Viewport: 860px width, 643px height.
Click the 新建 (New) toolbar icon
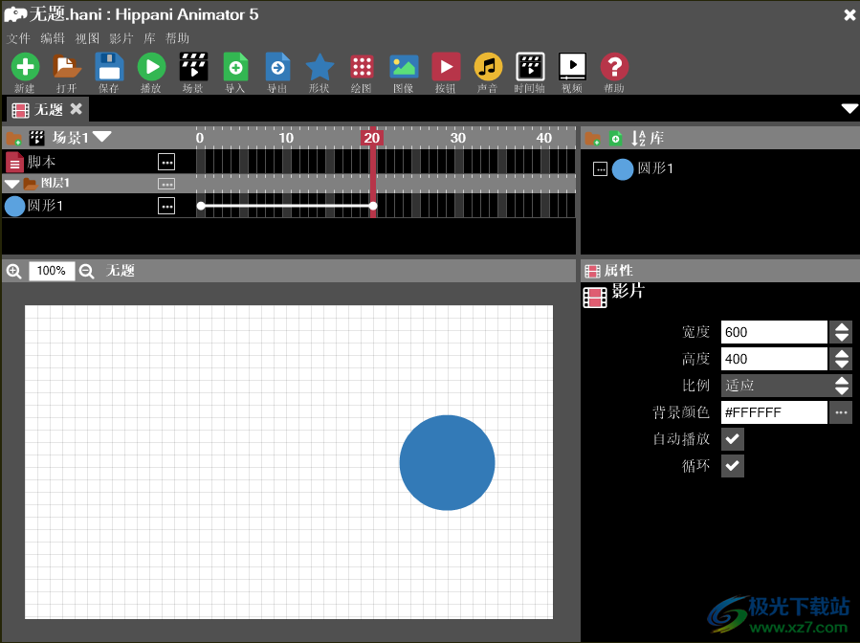click(x=25, y=67)
